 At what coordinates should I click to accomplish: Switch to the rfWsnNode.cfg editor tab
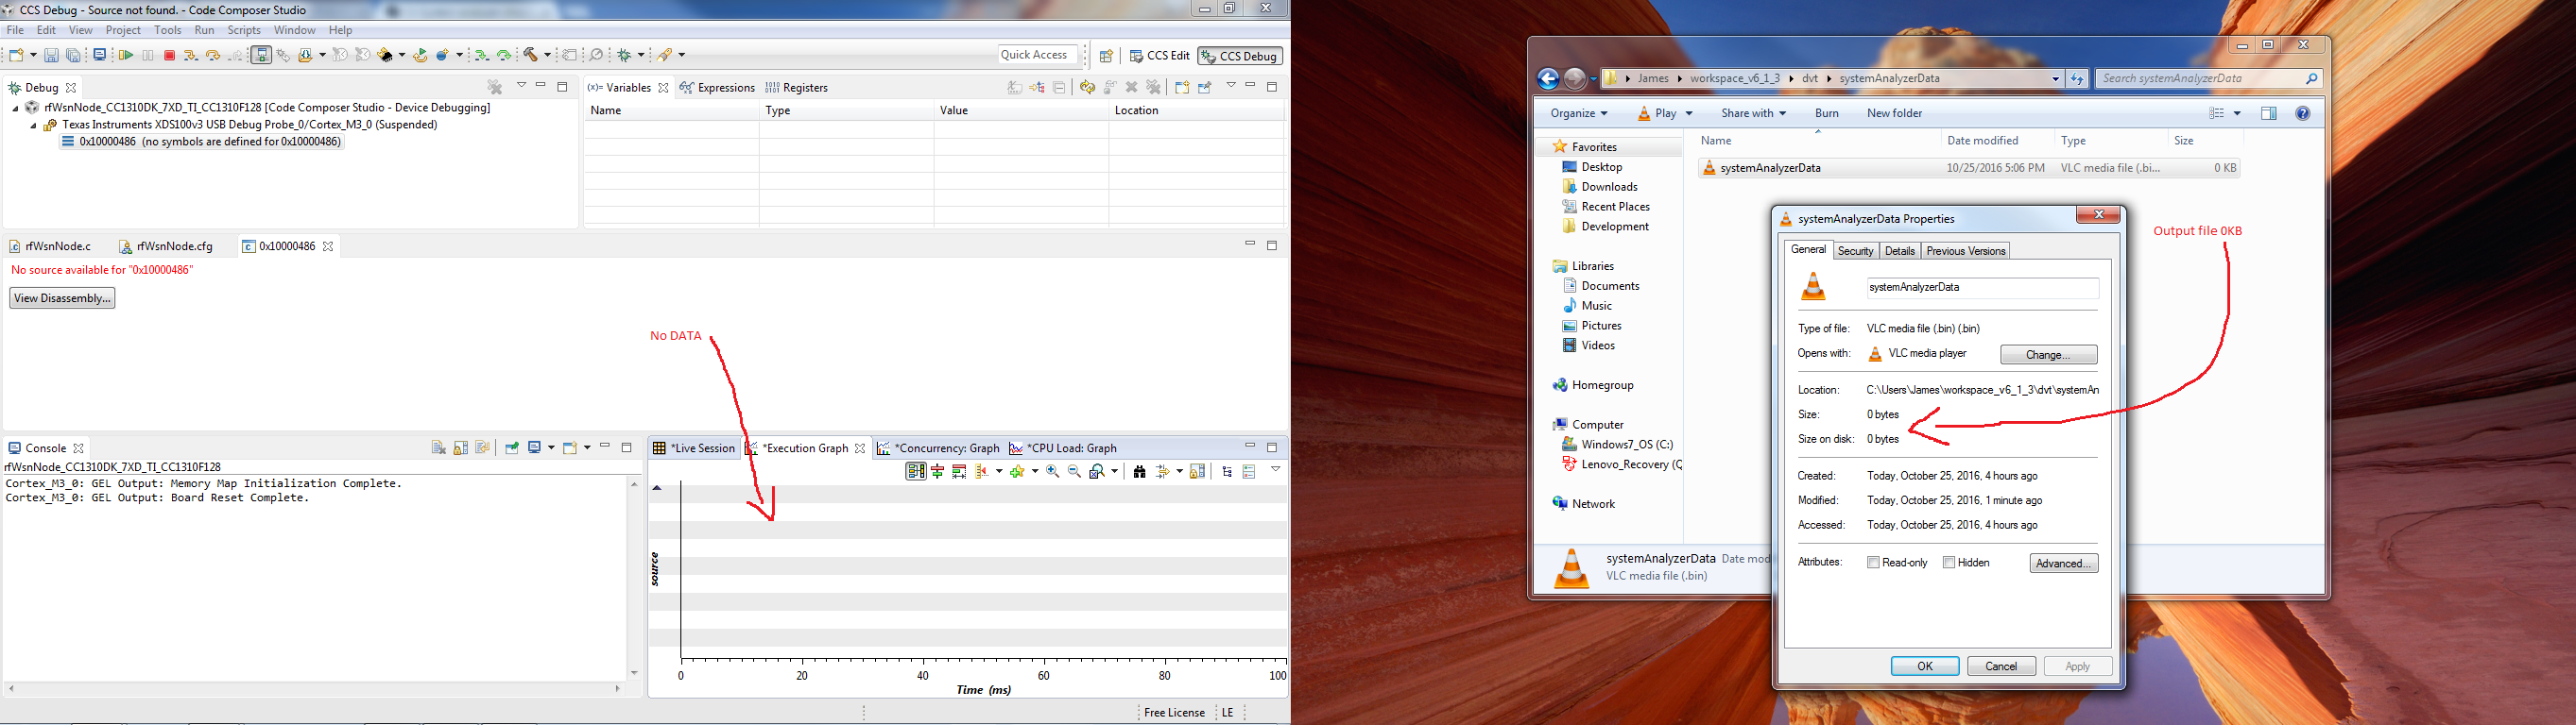coord(166,245)
